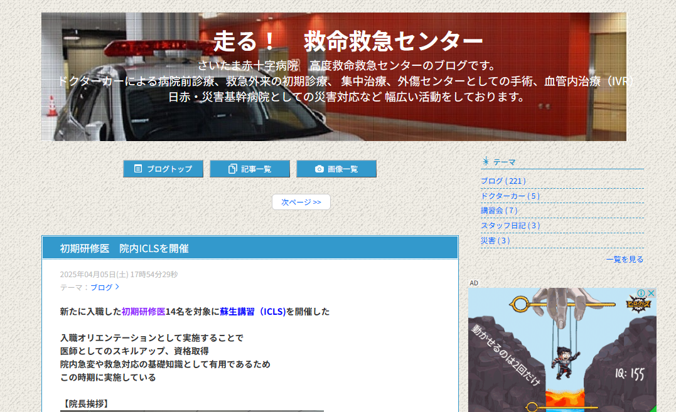Viewport: 676px width, 412px height.
Task: Click the header banner photo of the doctor car
Action: click(x=334, y=77)
